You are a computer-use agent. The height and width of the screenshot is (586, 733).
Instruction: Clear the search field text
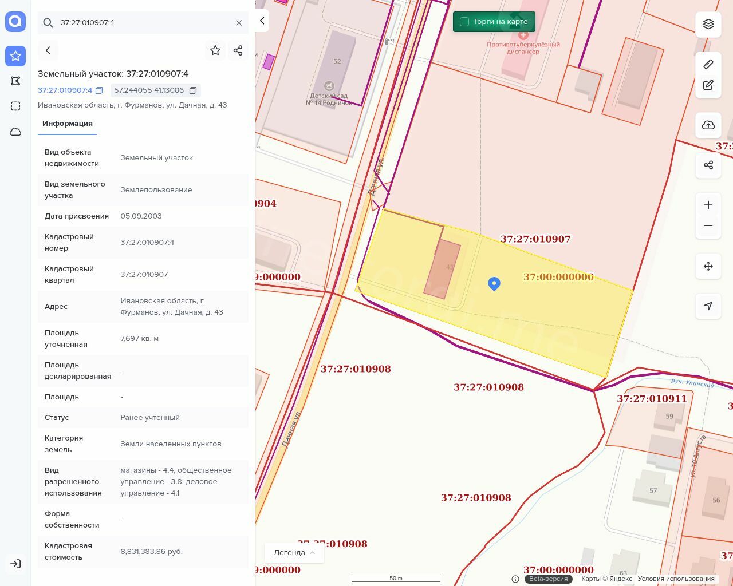[x=239, y=23]
